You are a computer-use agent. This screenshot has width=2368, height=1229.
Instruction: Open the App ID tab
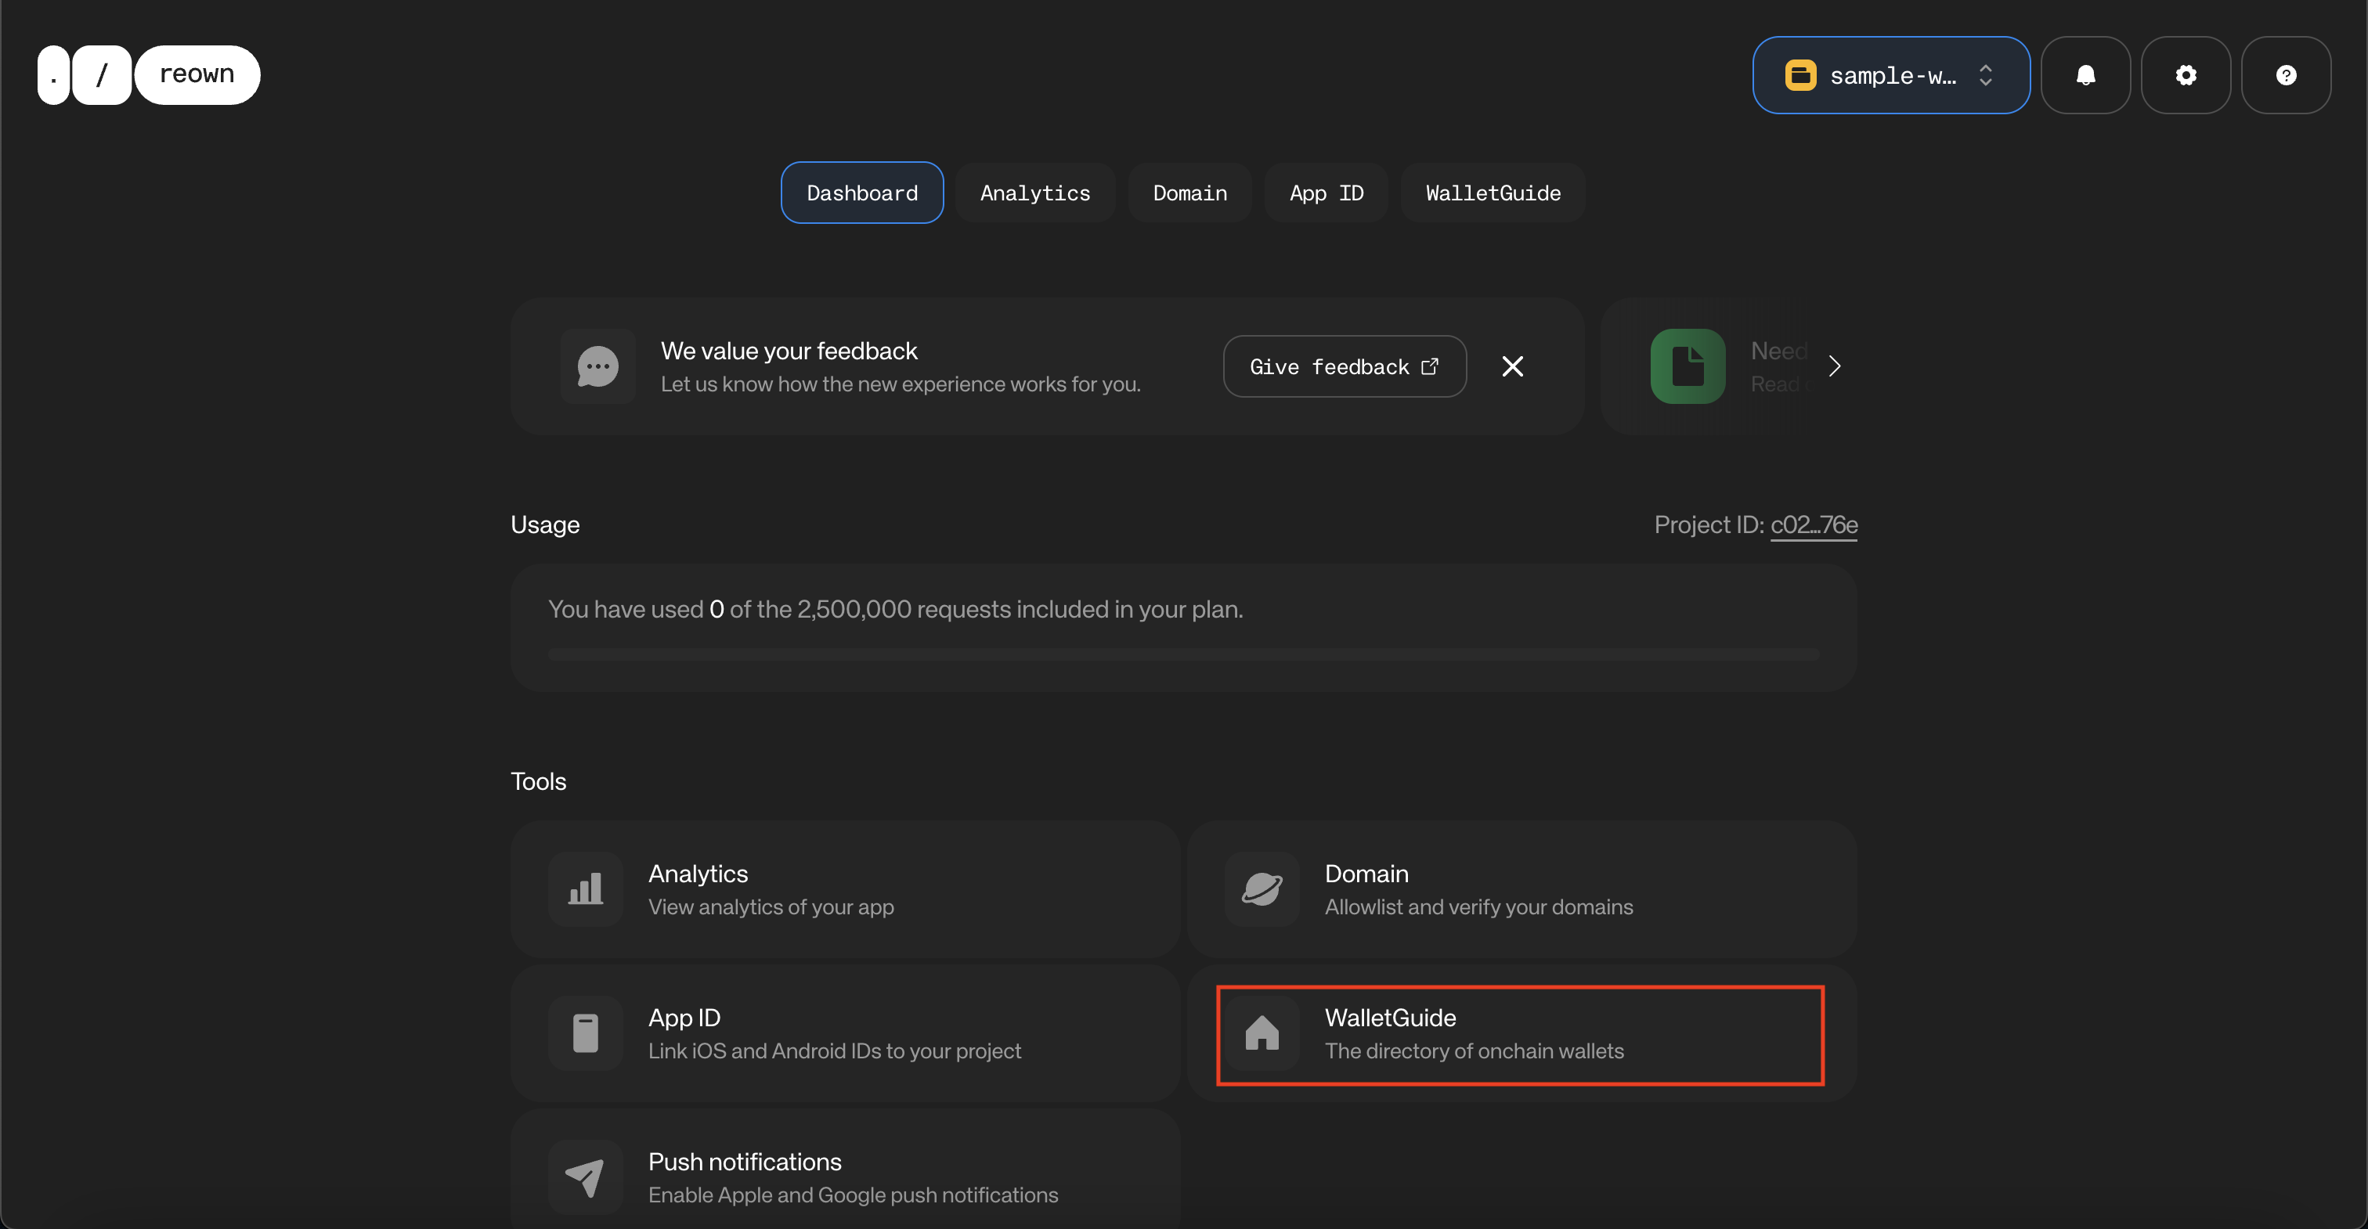tap(1326, 193)
